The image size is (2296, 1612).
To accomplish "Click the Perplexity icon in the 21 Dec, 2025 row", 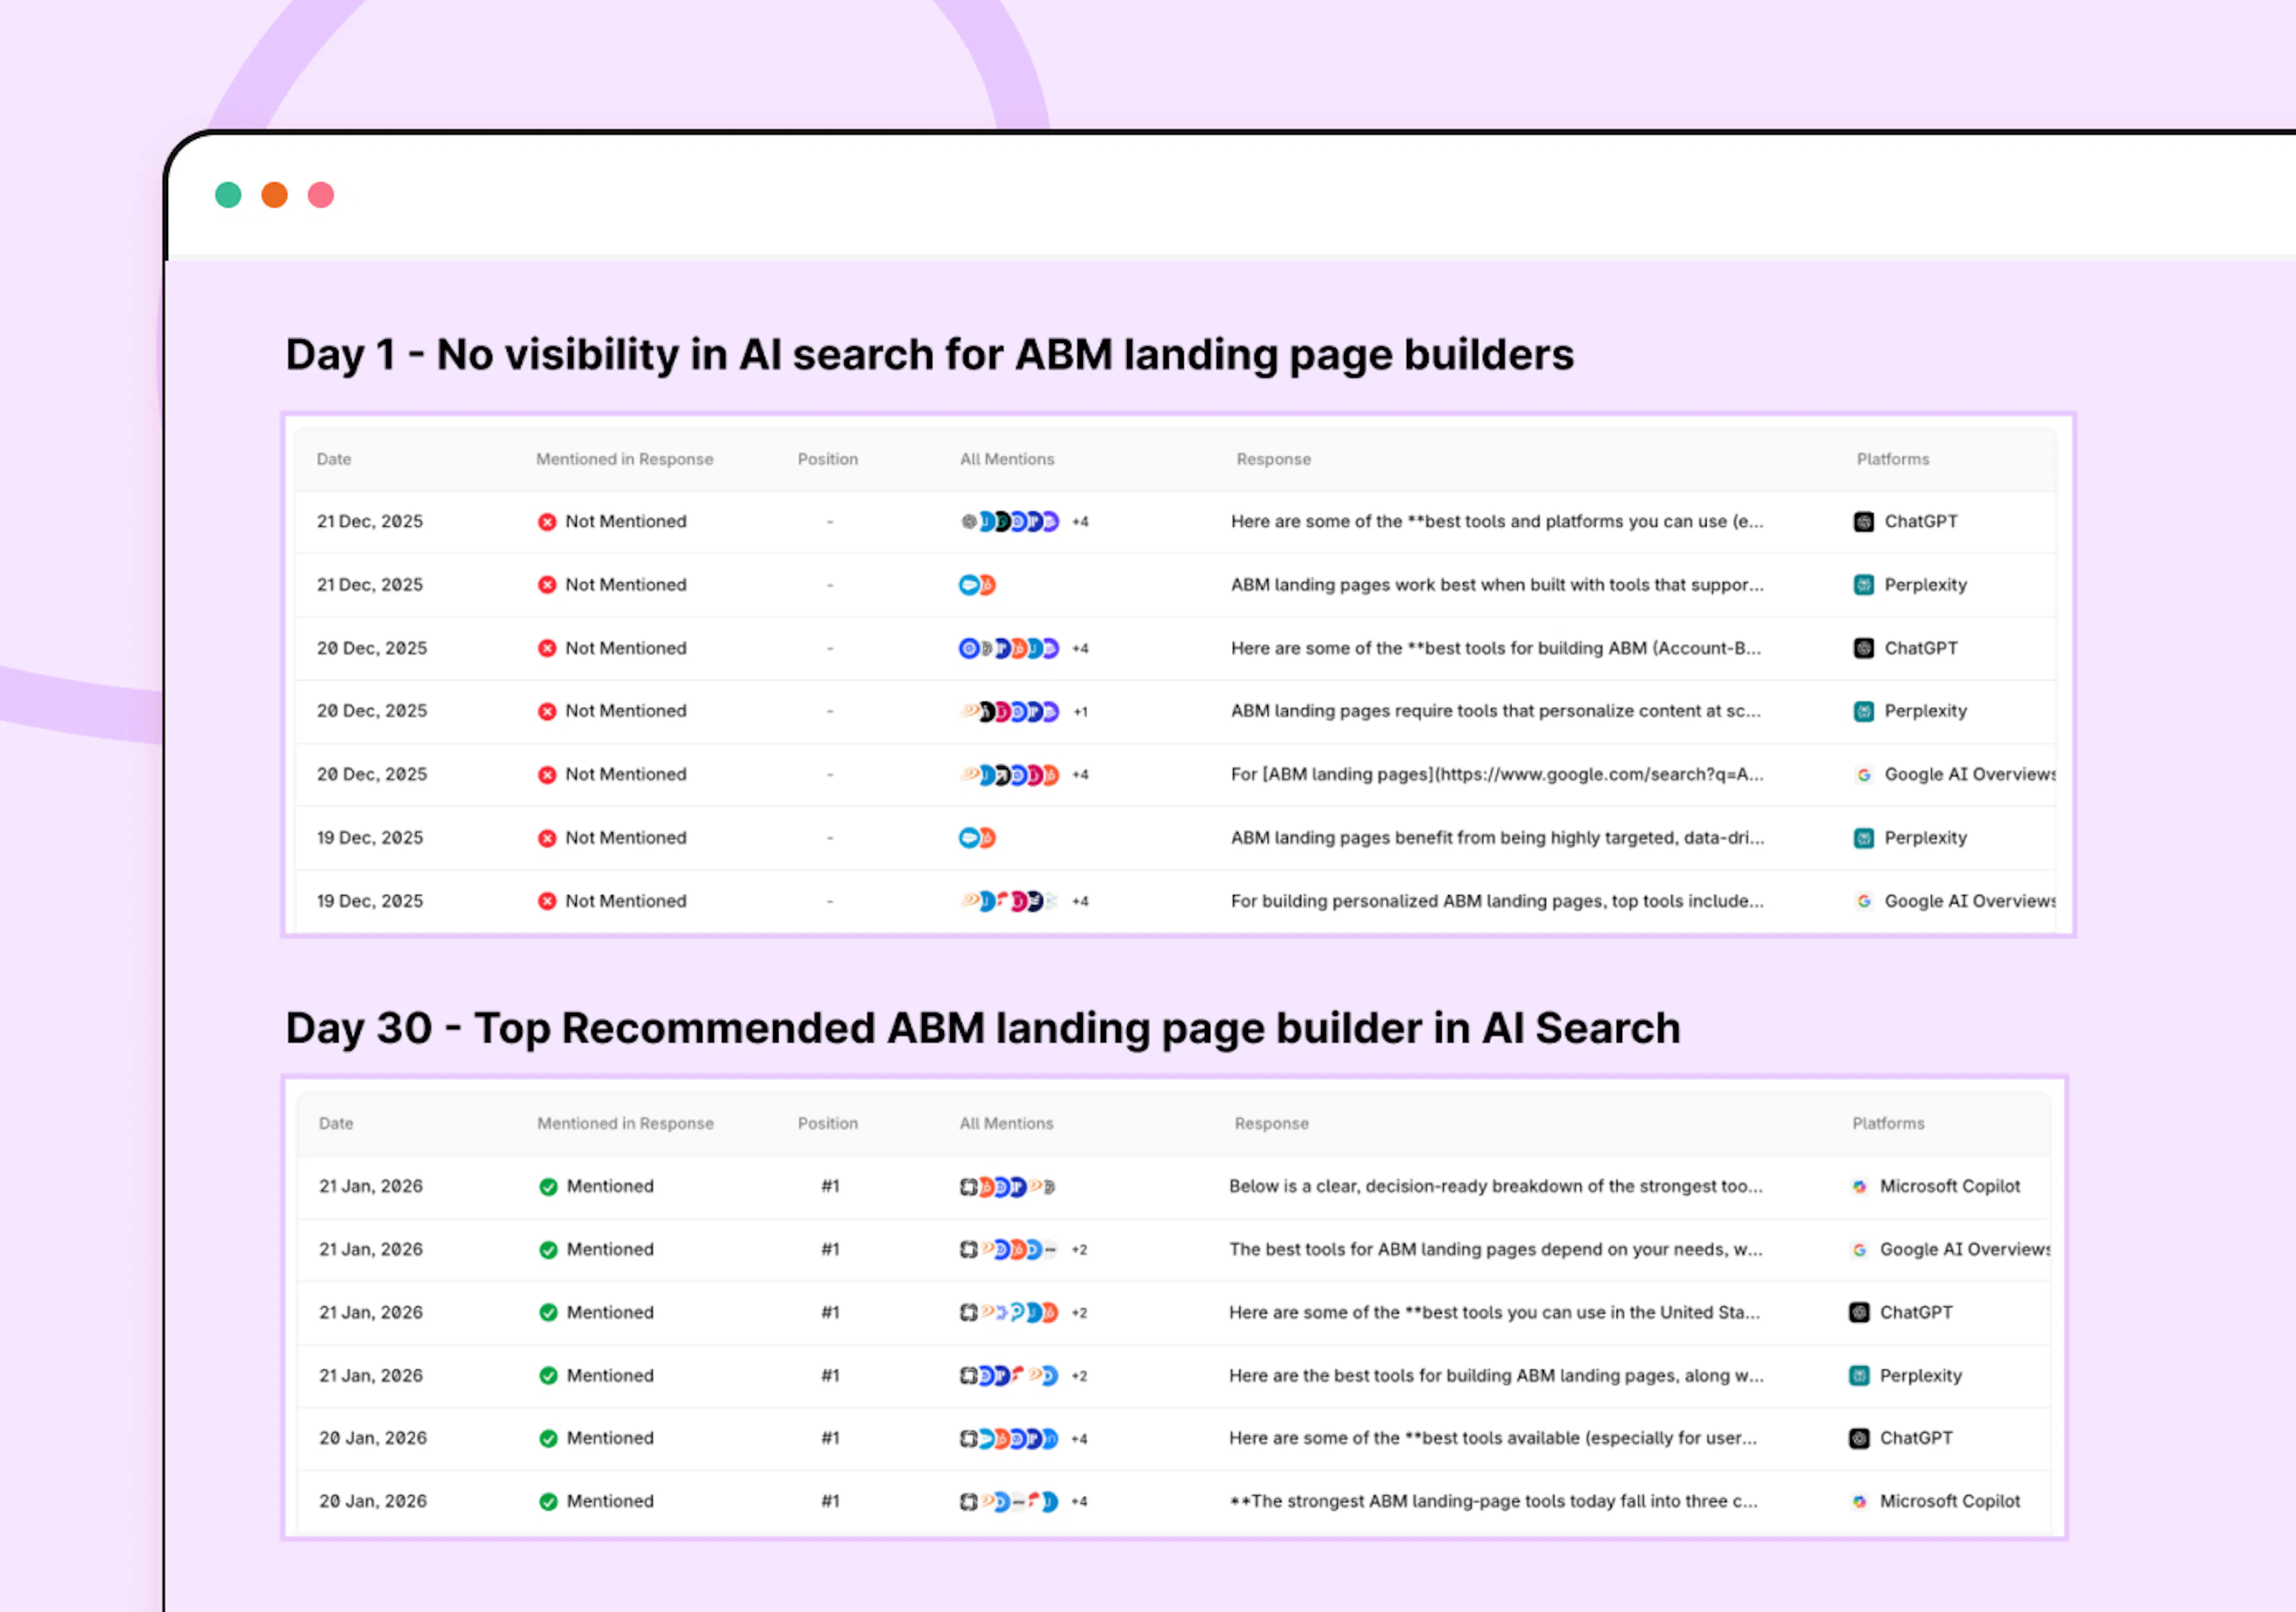I will click(x=1863, y=585).
